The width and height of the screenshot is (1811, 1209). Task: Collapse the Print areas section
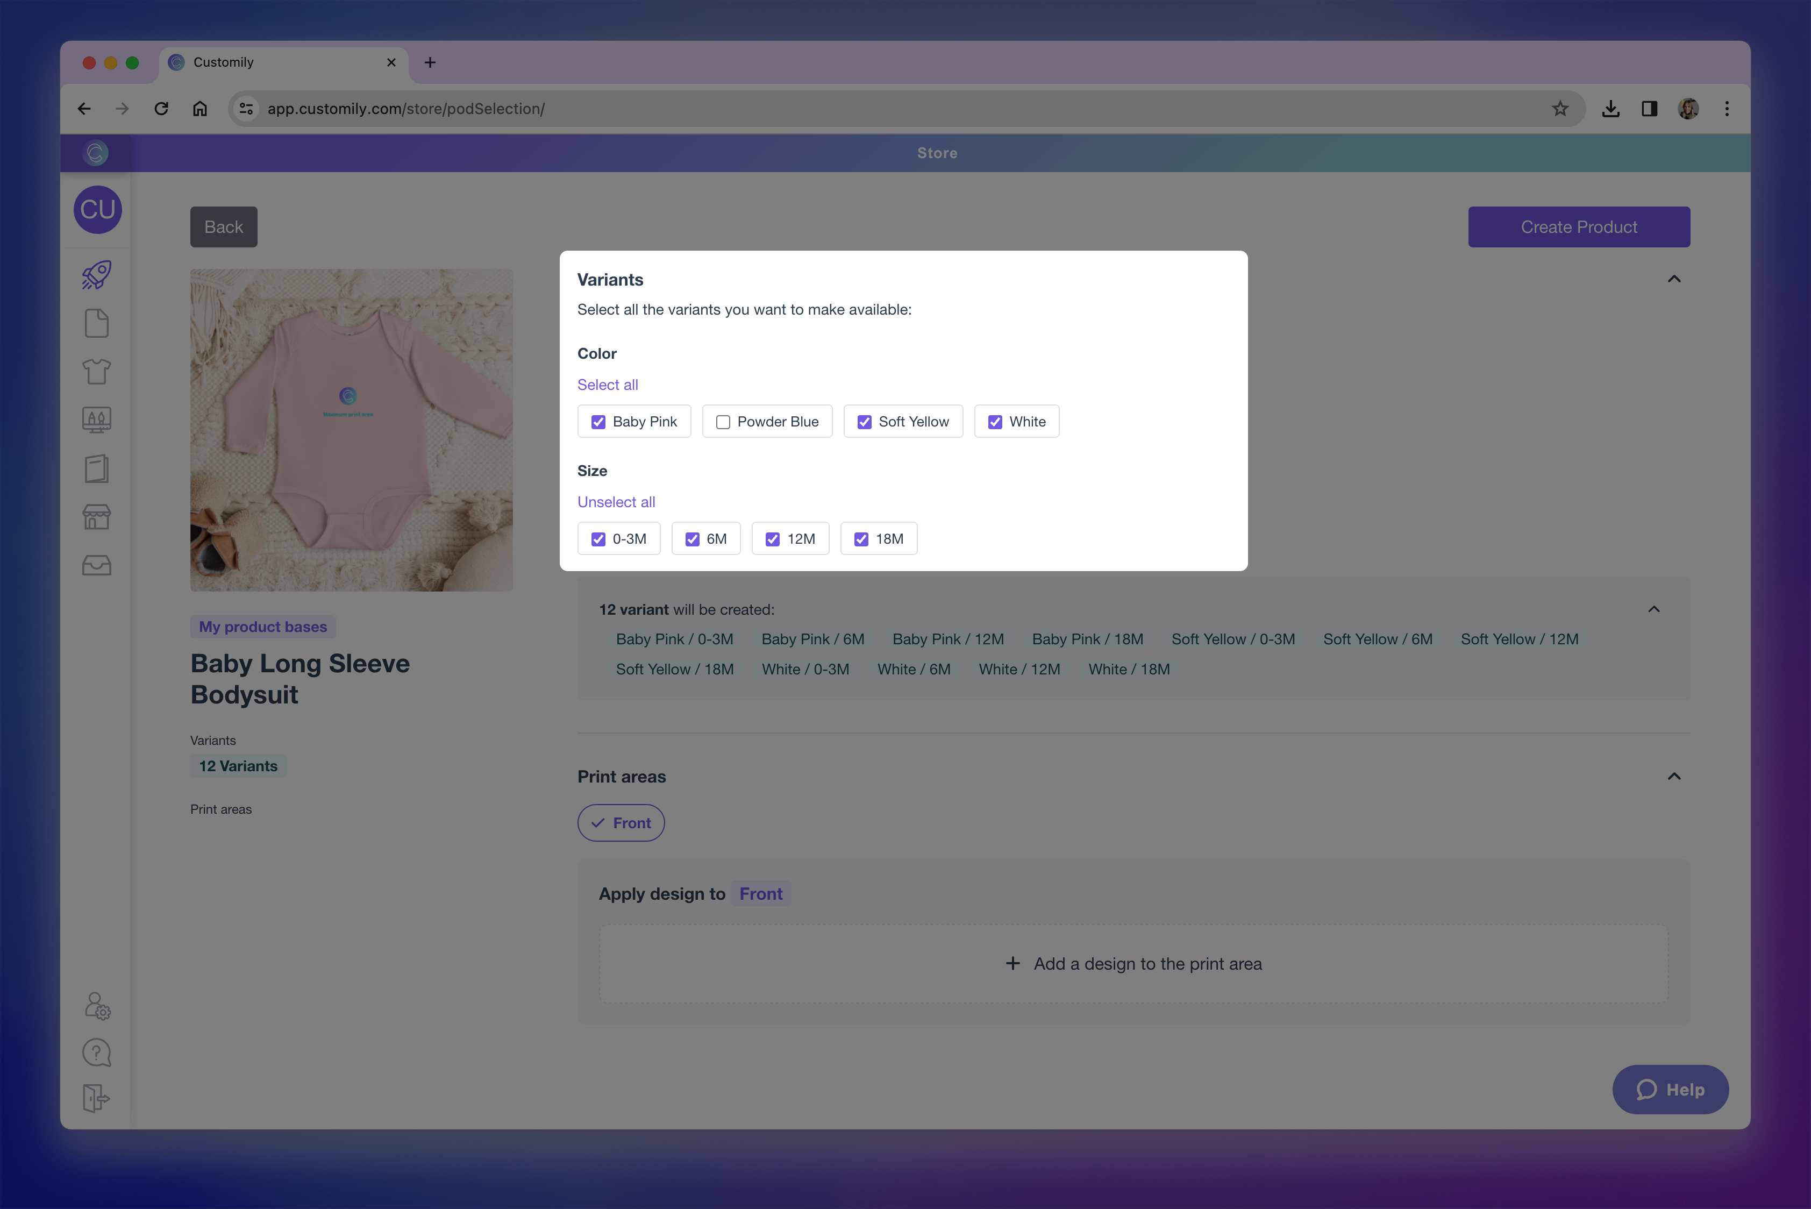tap(1674, 777)
